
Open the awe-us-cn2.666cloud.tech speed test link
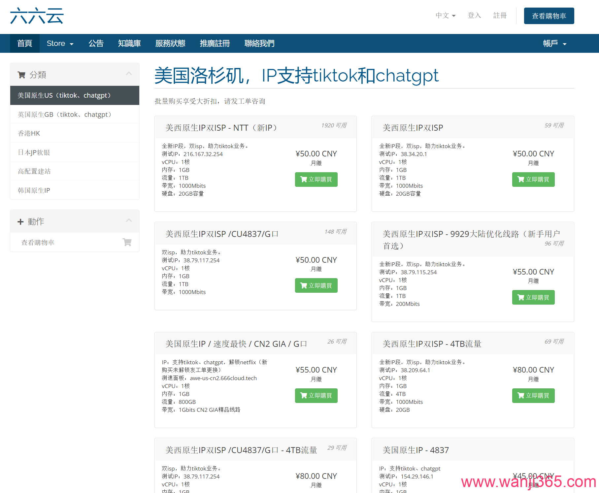pyautogui.click(x=223, y=378)
